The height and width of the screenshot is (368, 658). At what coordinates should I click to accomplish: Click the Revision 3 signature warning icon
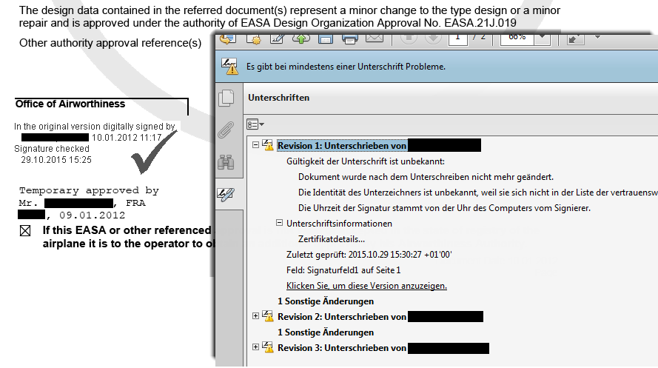268,347
